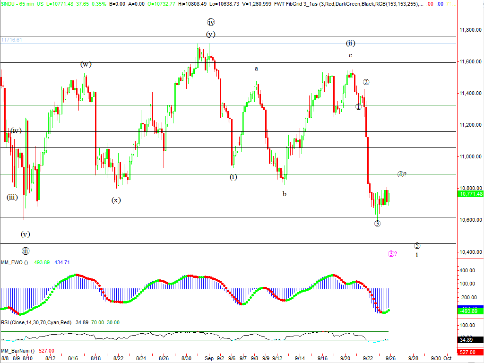
Task: Click the RSI value tag 34.89
Action: (470, 339)
